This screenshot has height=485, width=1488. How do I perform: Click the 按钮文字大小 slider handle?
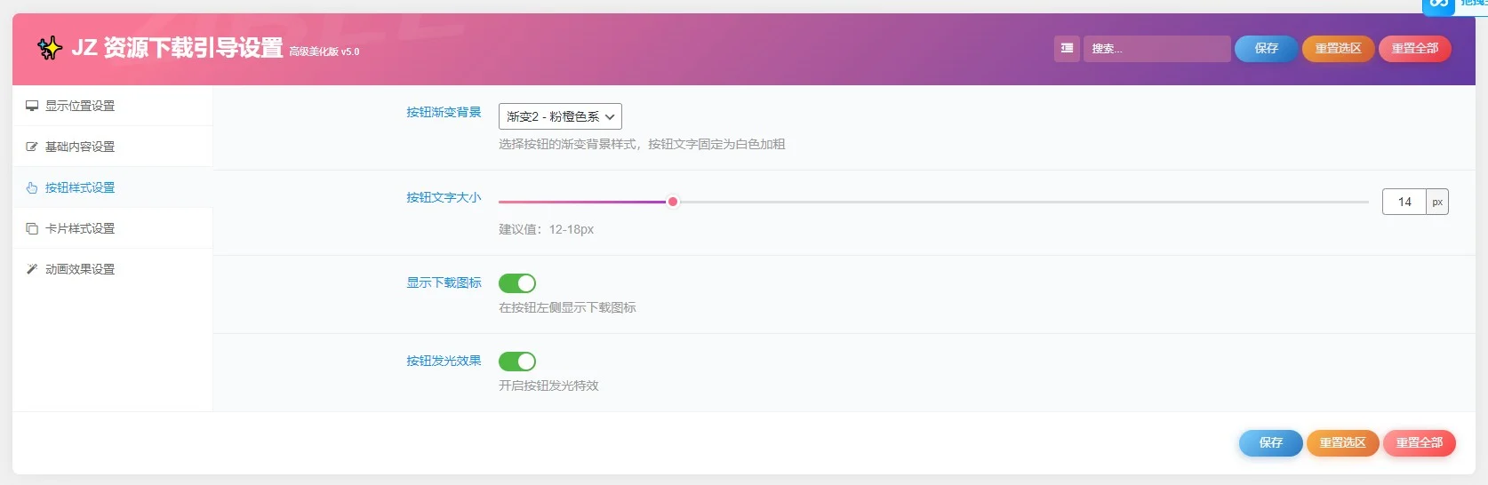click(x=673, y=202)
